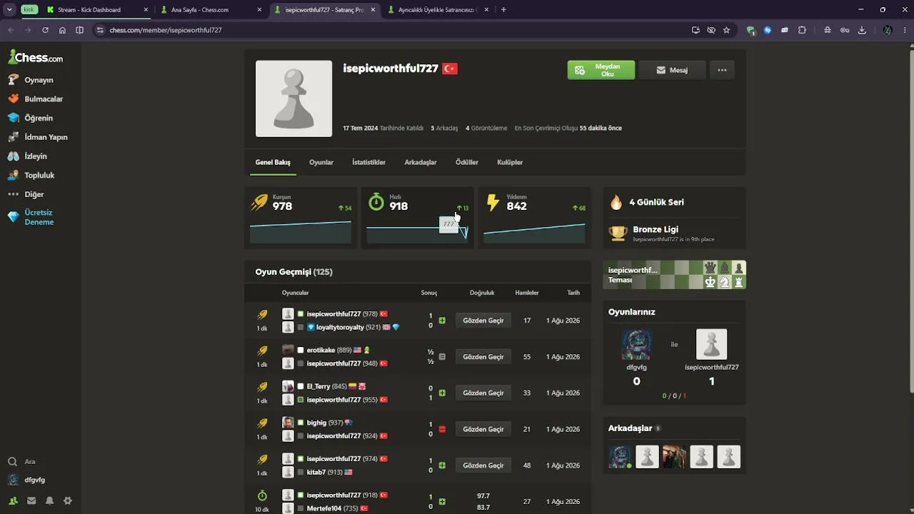
Task: Open Hızlı 918 rating card
Action: (417, 218)
